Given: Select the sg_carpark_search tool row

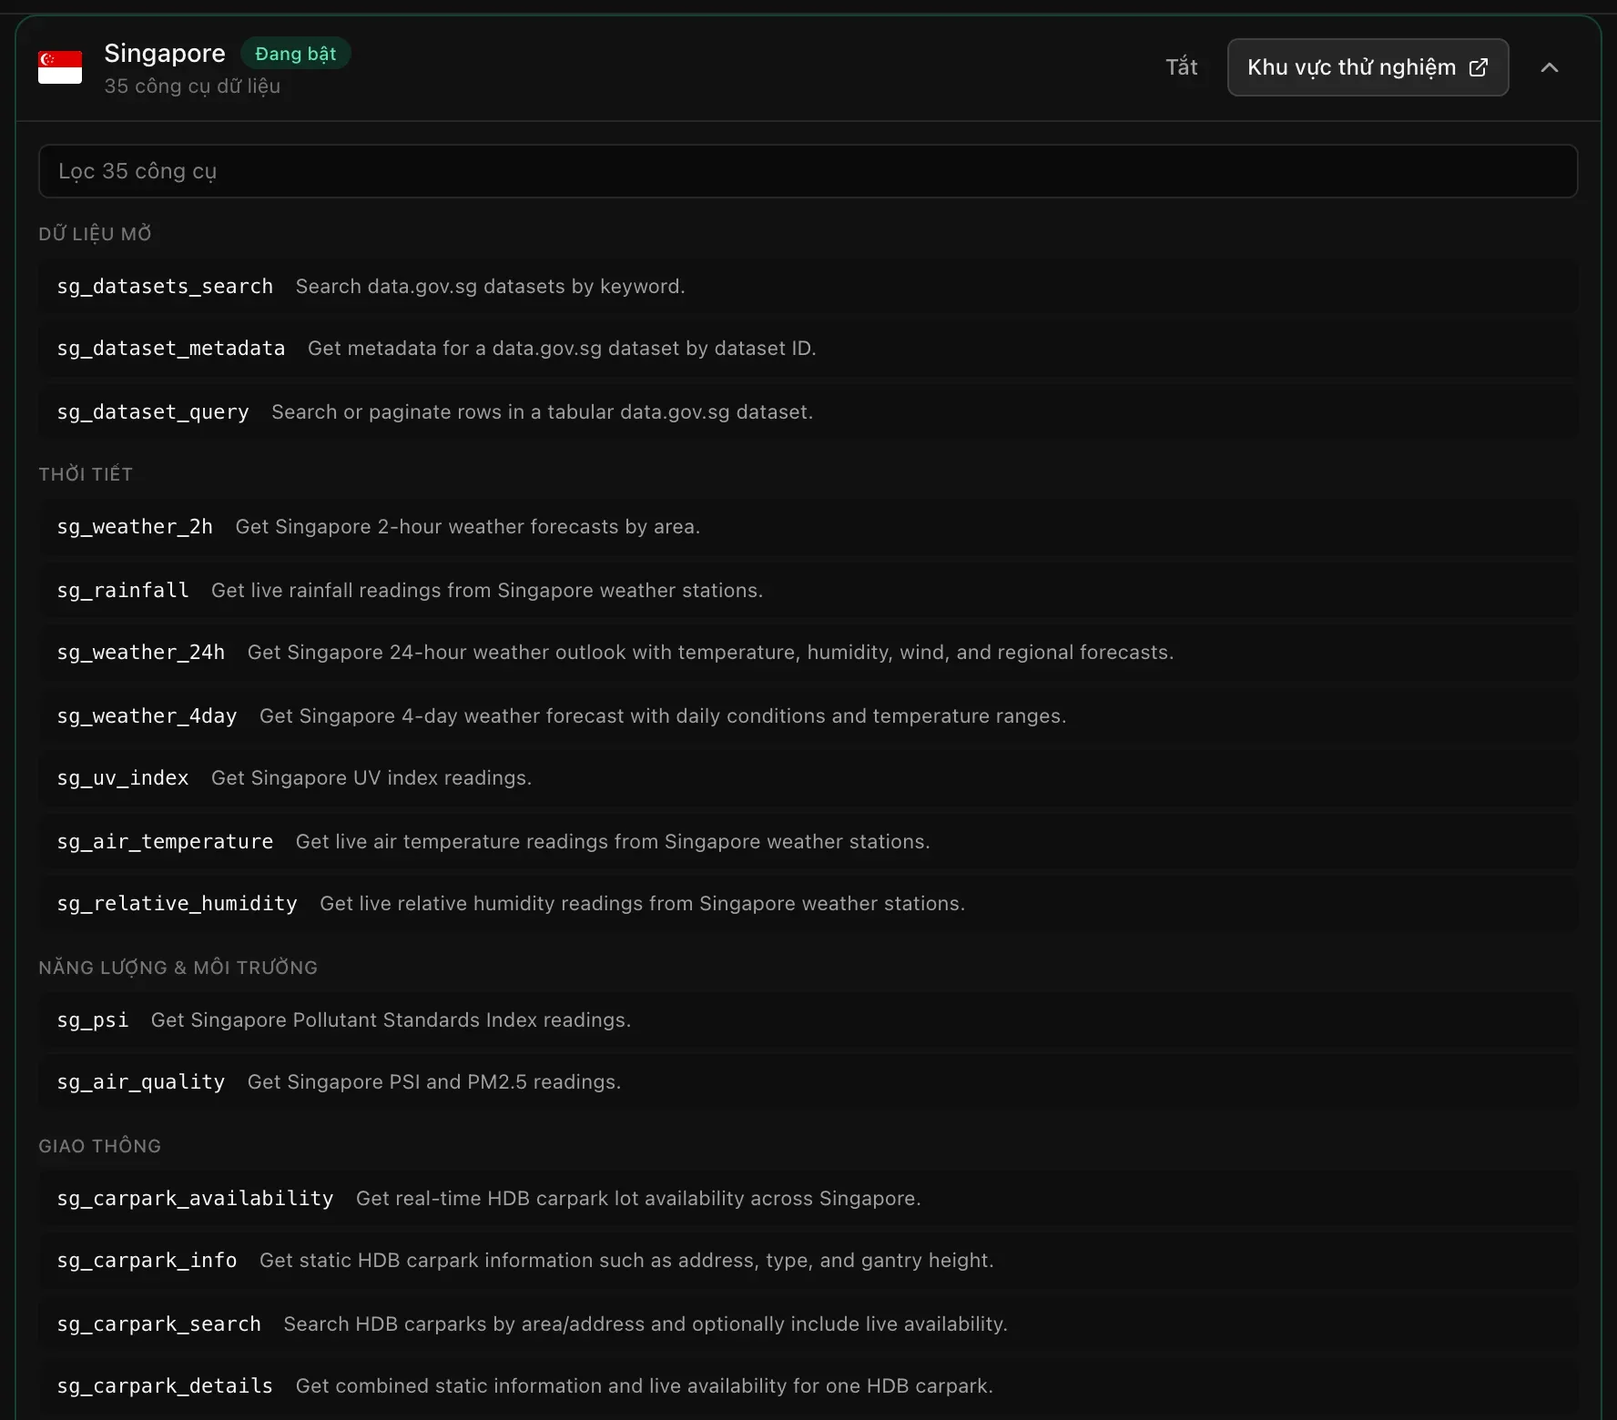Looking at the screenshot, I should point(808,1324).
